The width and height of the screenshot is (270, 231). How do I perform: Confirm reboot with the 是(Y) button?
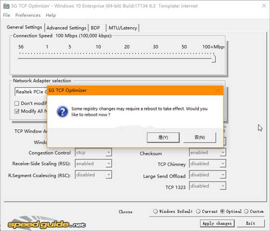point(163,137)
